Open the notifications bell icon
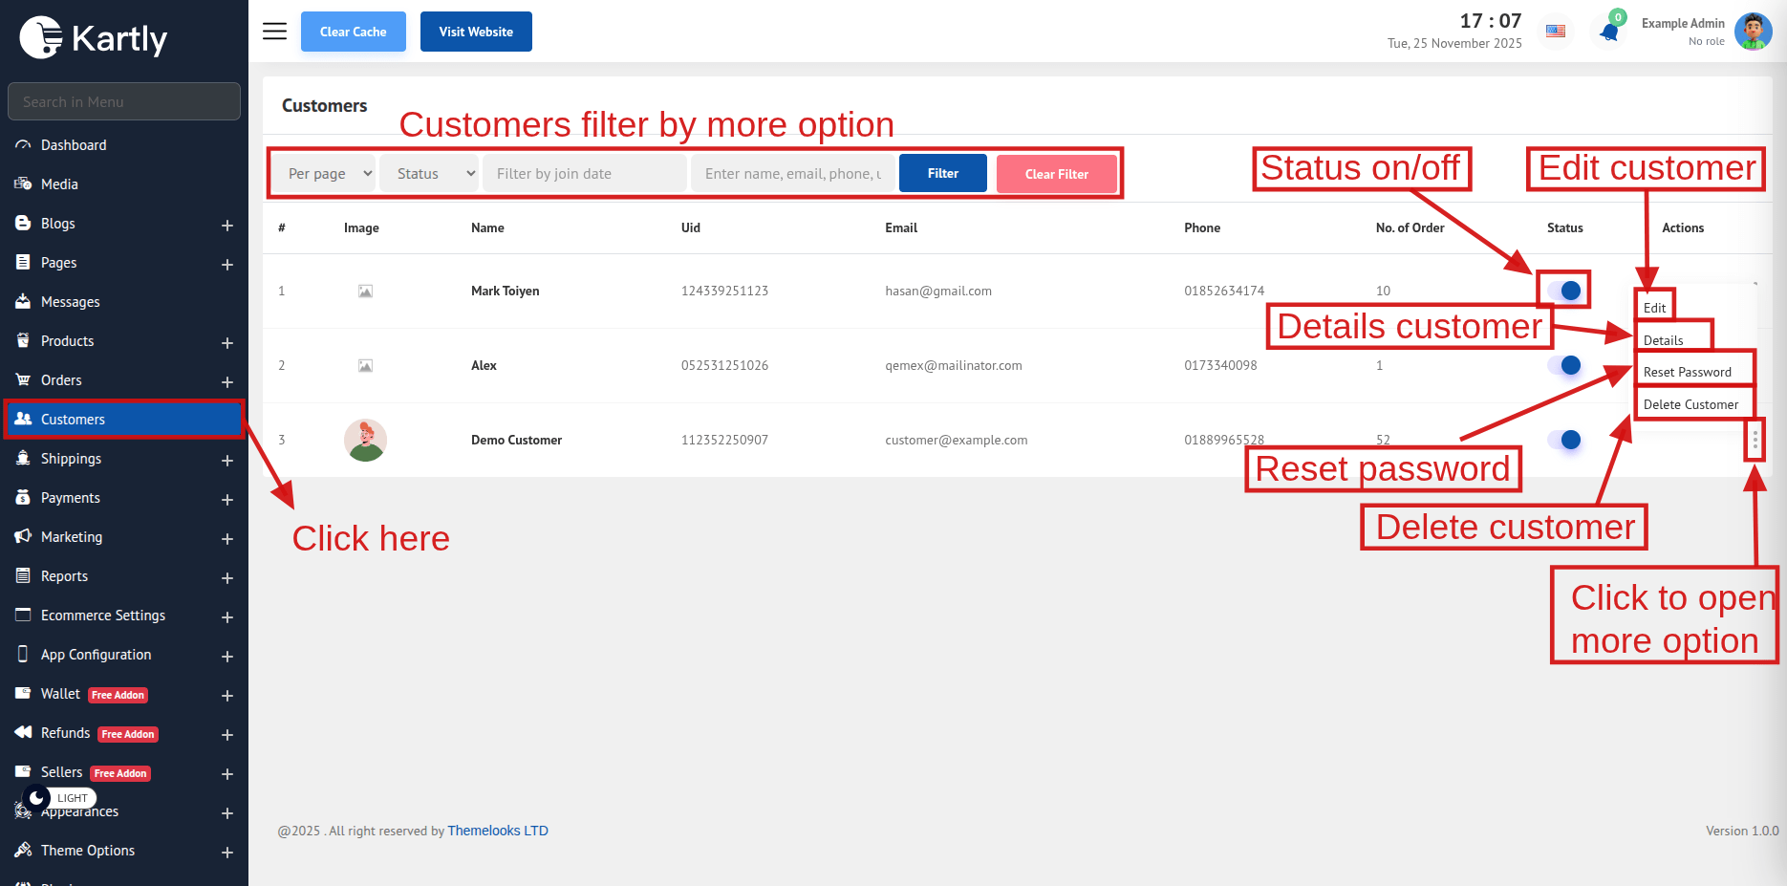This screenshot has width=1787, height=886. click(1609, 32)
